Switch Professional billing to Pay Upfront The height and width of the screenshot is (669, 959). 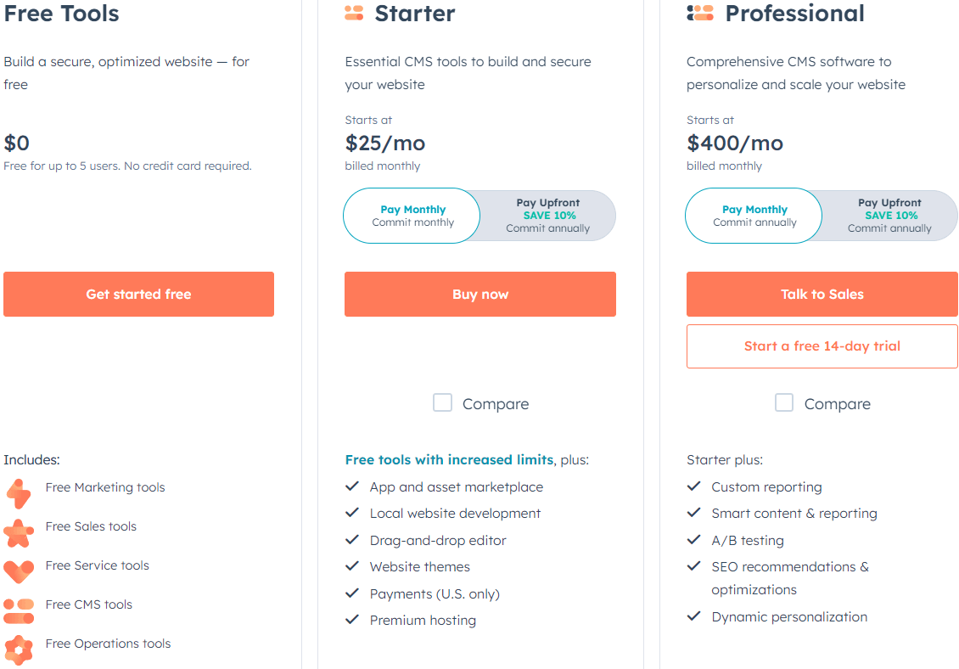point(889,216)
